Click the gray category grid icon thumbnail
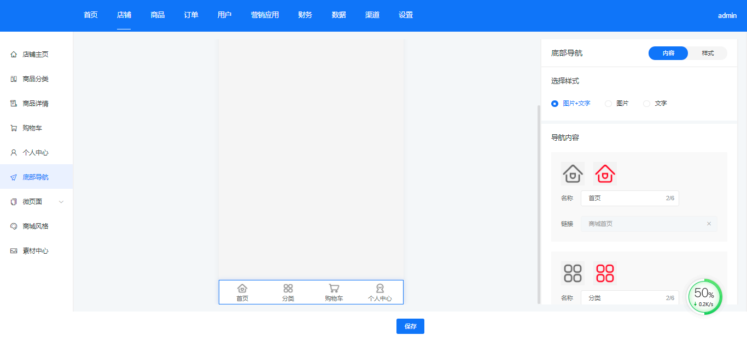The image size is (747, 341). pyautogui.click(x=573, y=273)
